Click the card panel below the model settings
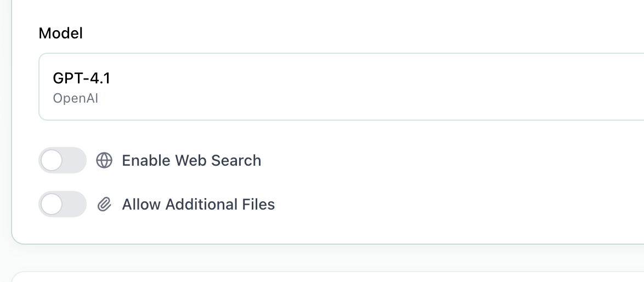Image resolution: width=644 pixels, height=282 pixels. coord(329,277)
